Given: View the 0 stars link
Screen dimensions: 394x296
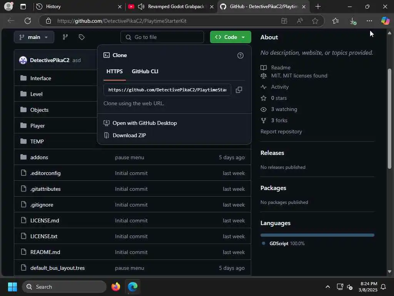Looking at the screenshot, I should pos(279,98).
